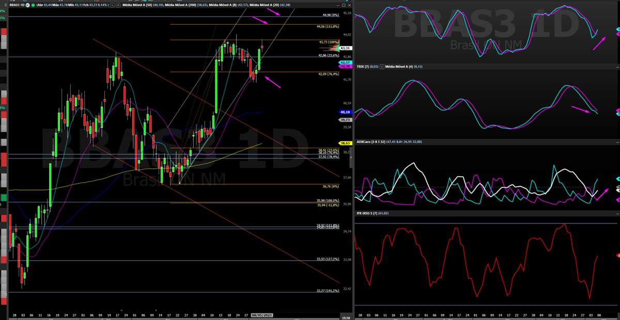Click the yellow 38,63 moving average price tag

(345, 143)
